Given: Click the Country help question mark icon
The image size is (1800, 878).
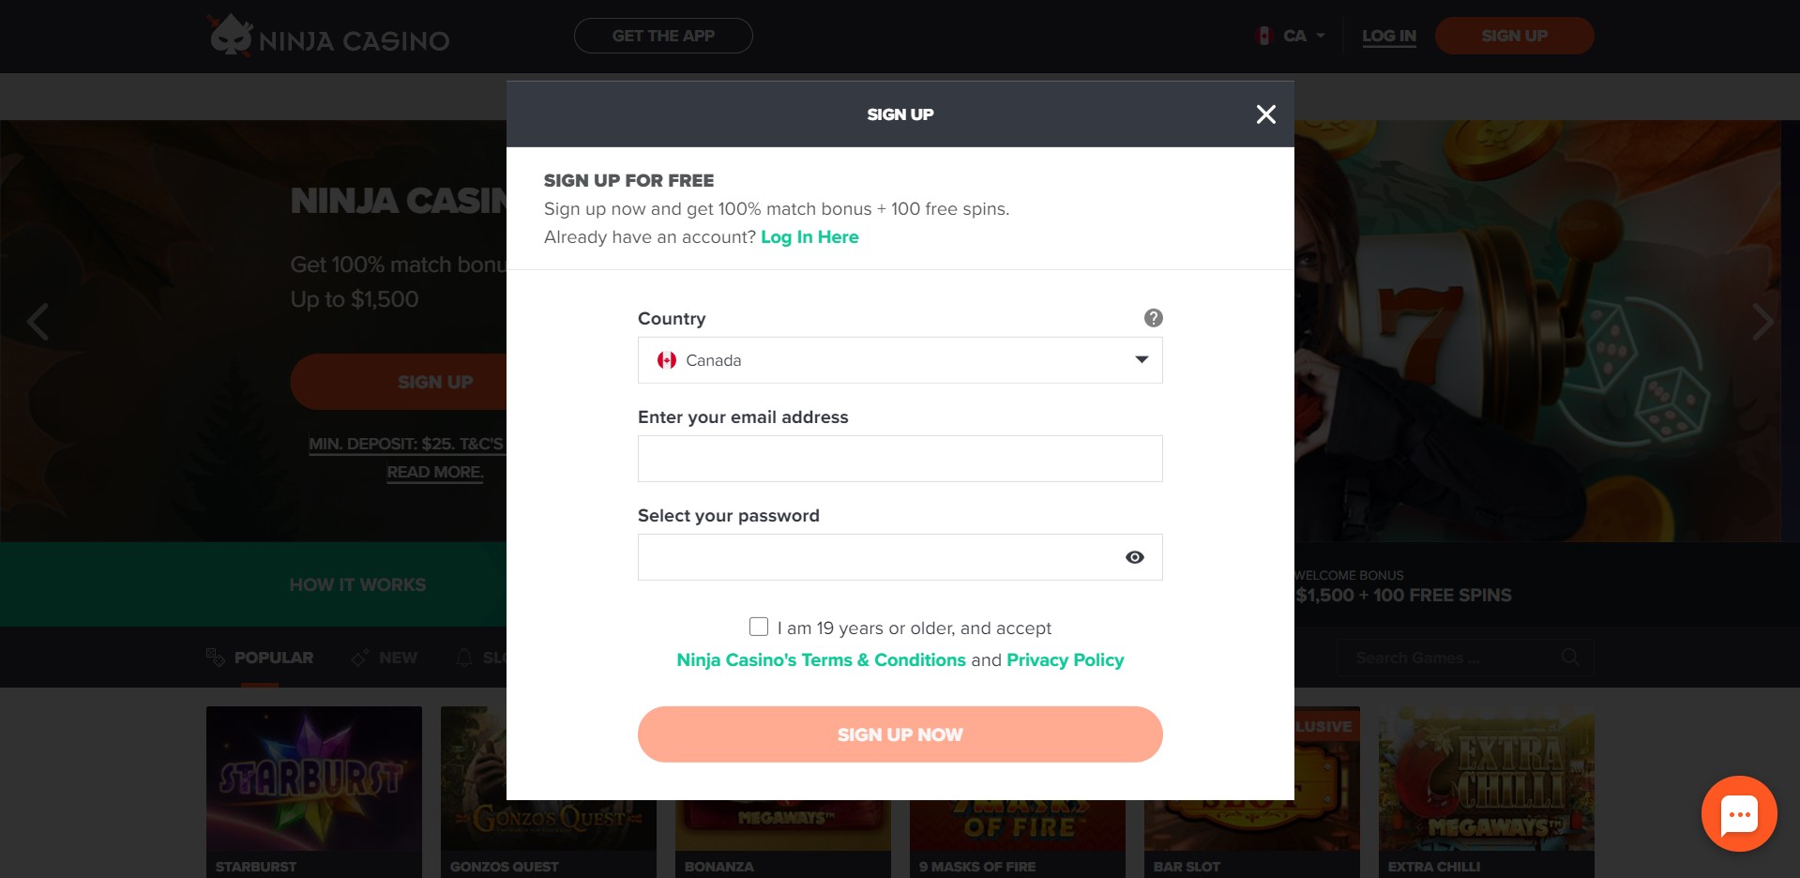Looking at the screenshot, I should coord(1153,318).
